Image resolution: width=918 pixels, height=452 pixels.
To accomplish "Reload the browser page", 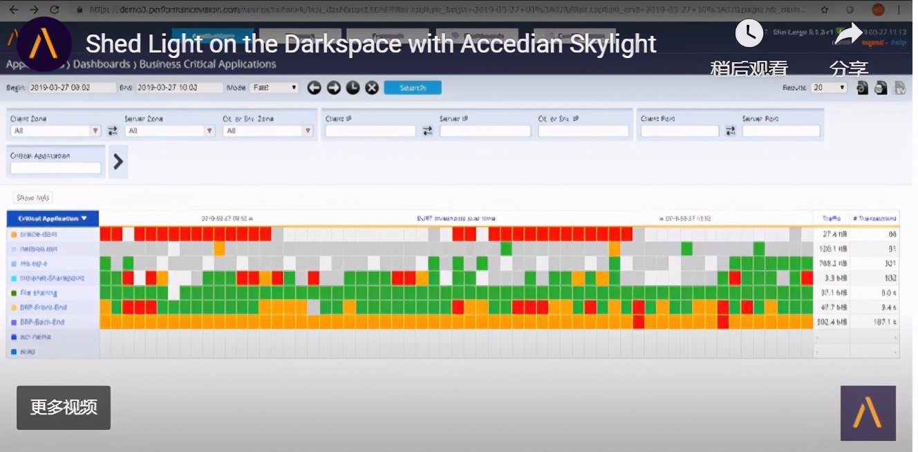I will 55,10.
